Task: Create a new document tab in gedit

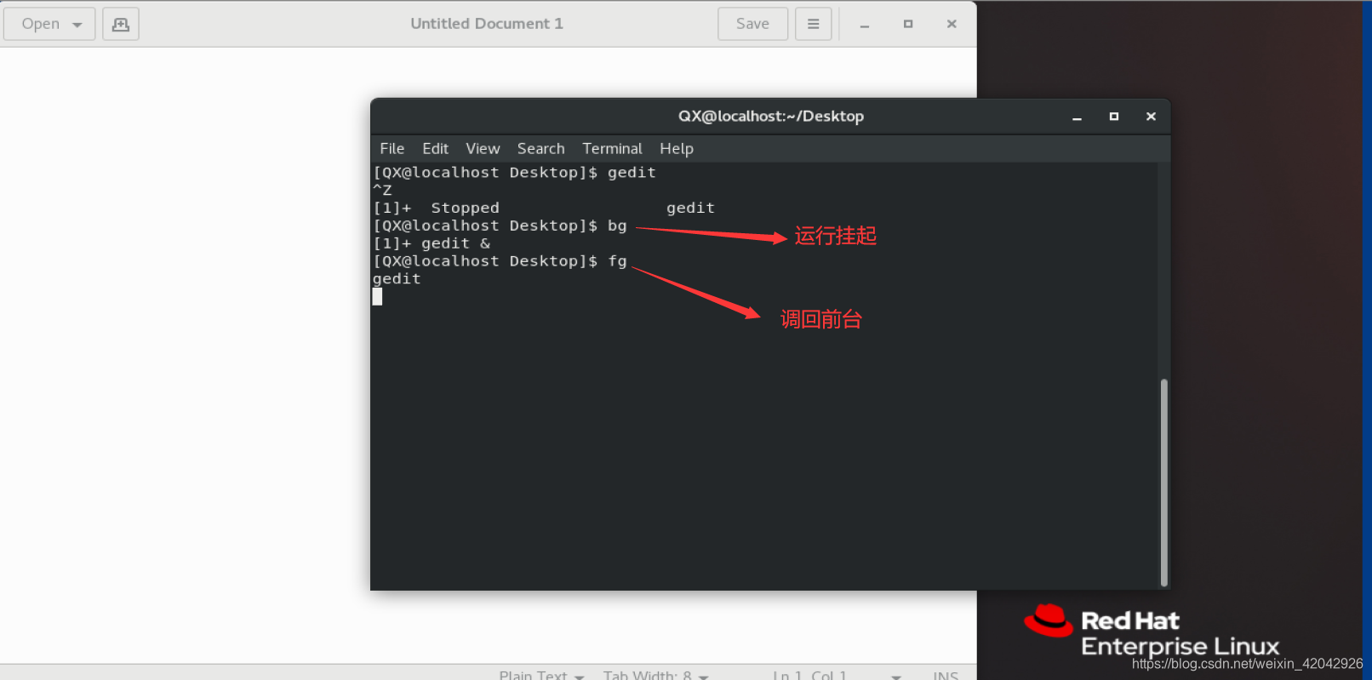Action: coord(121,24)
